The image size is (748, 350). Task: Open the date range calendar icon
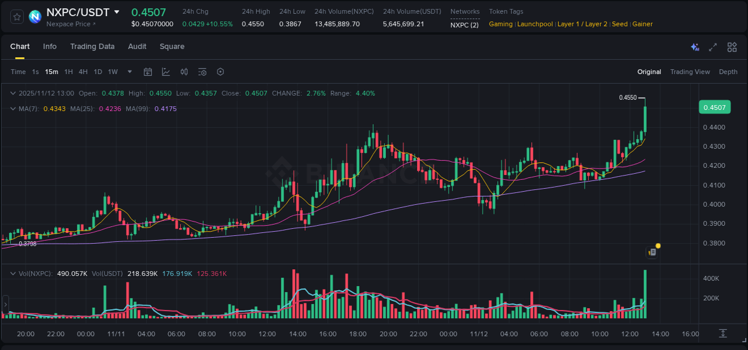148,72
